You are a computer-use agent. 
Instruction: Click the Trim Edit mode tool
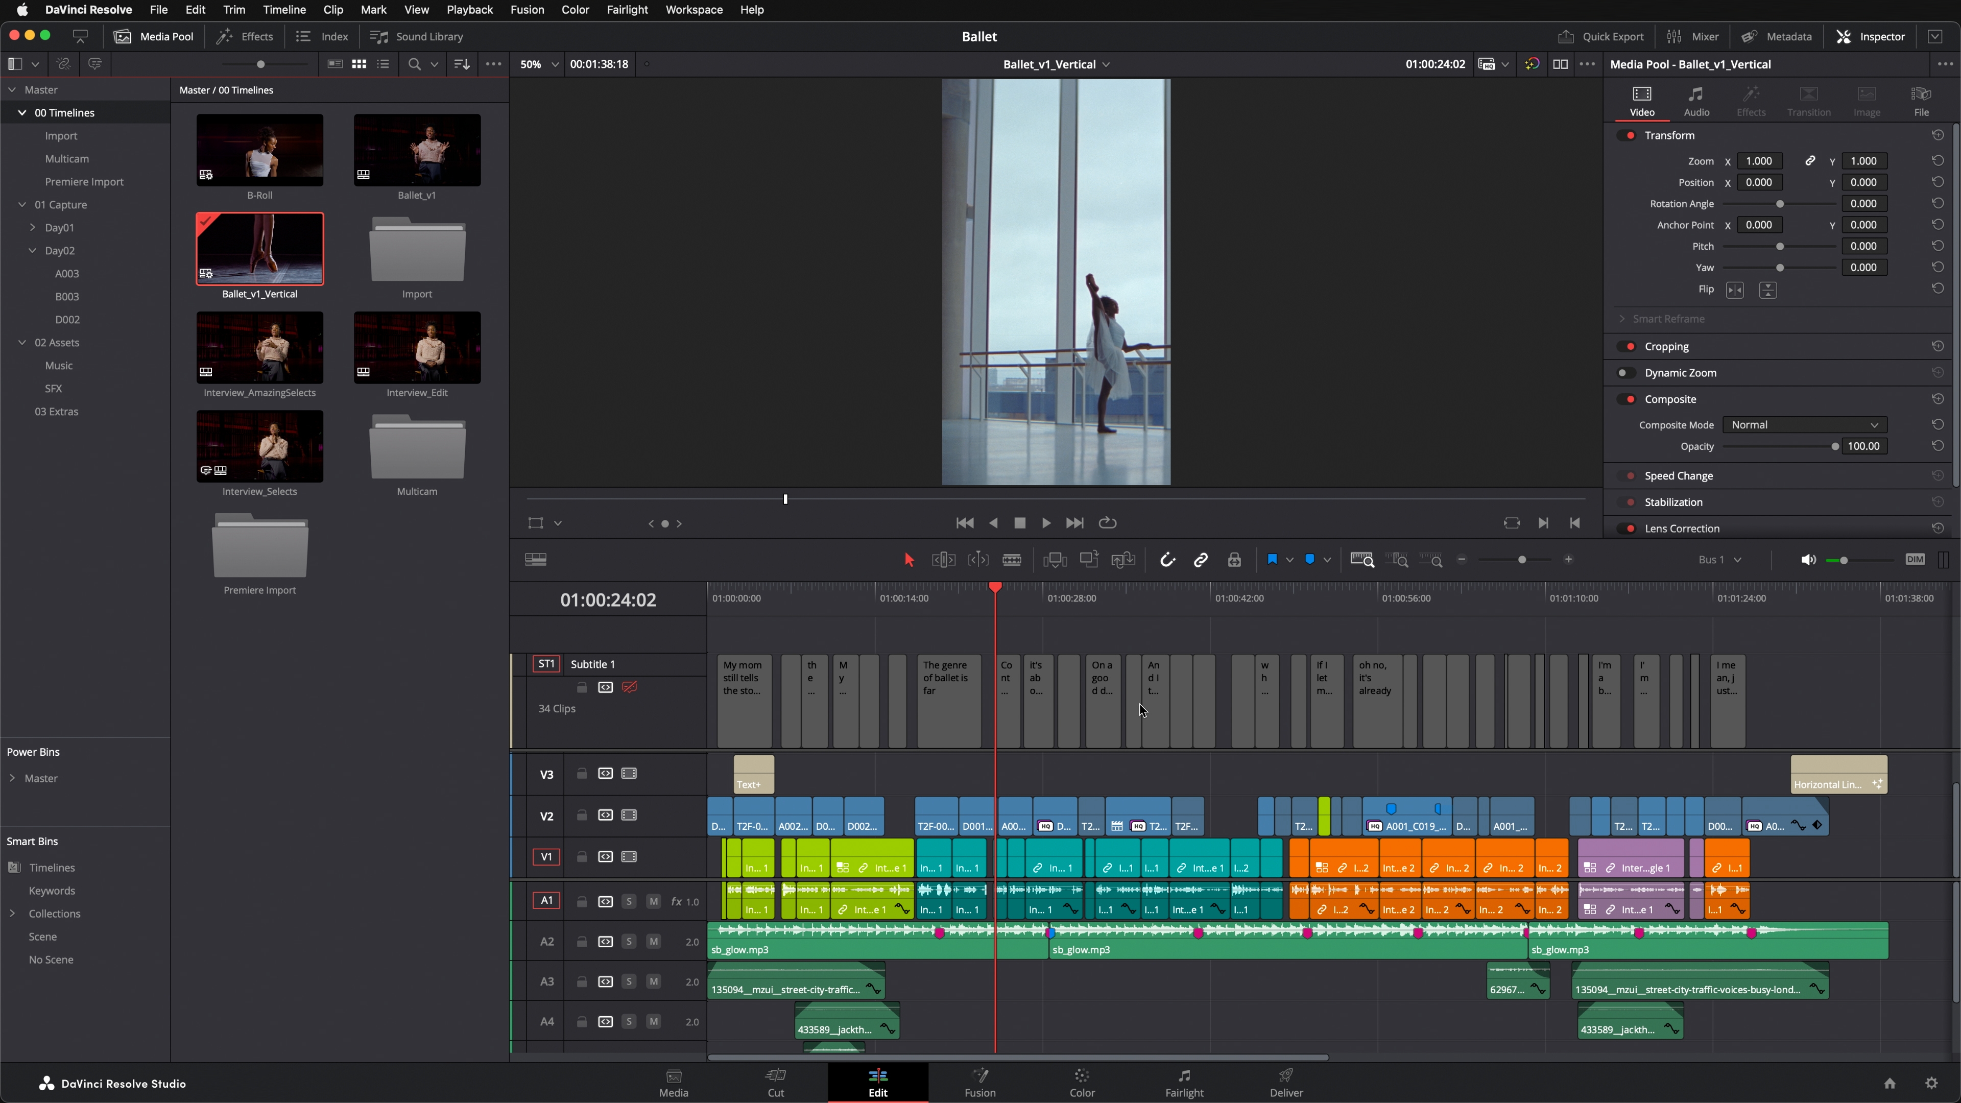(943, 560)
